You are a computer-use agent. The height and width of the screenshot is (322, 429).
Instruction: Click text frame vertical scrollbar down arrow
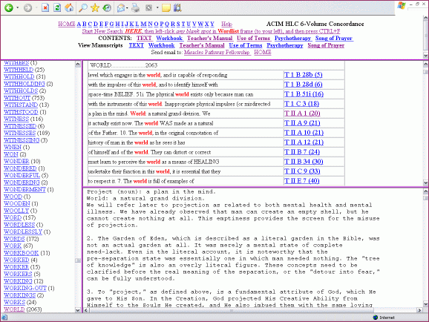[426, 304]
